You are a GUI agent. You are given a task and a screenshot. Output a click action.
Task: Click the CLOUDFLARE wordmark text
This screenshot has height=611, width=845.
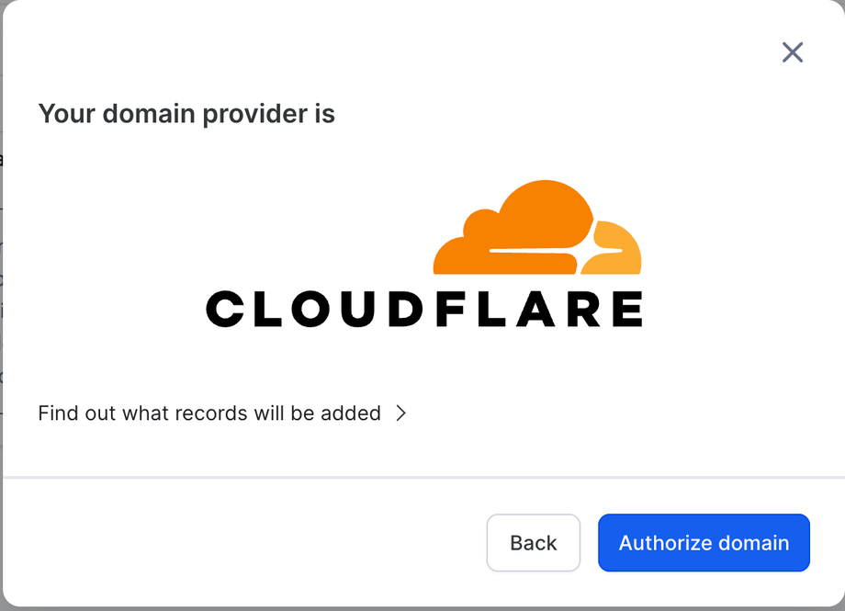425,310
